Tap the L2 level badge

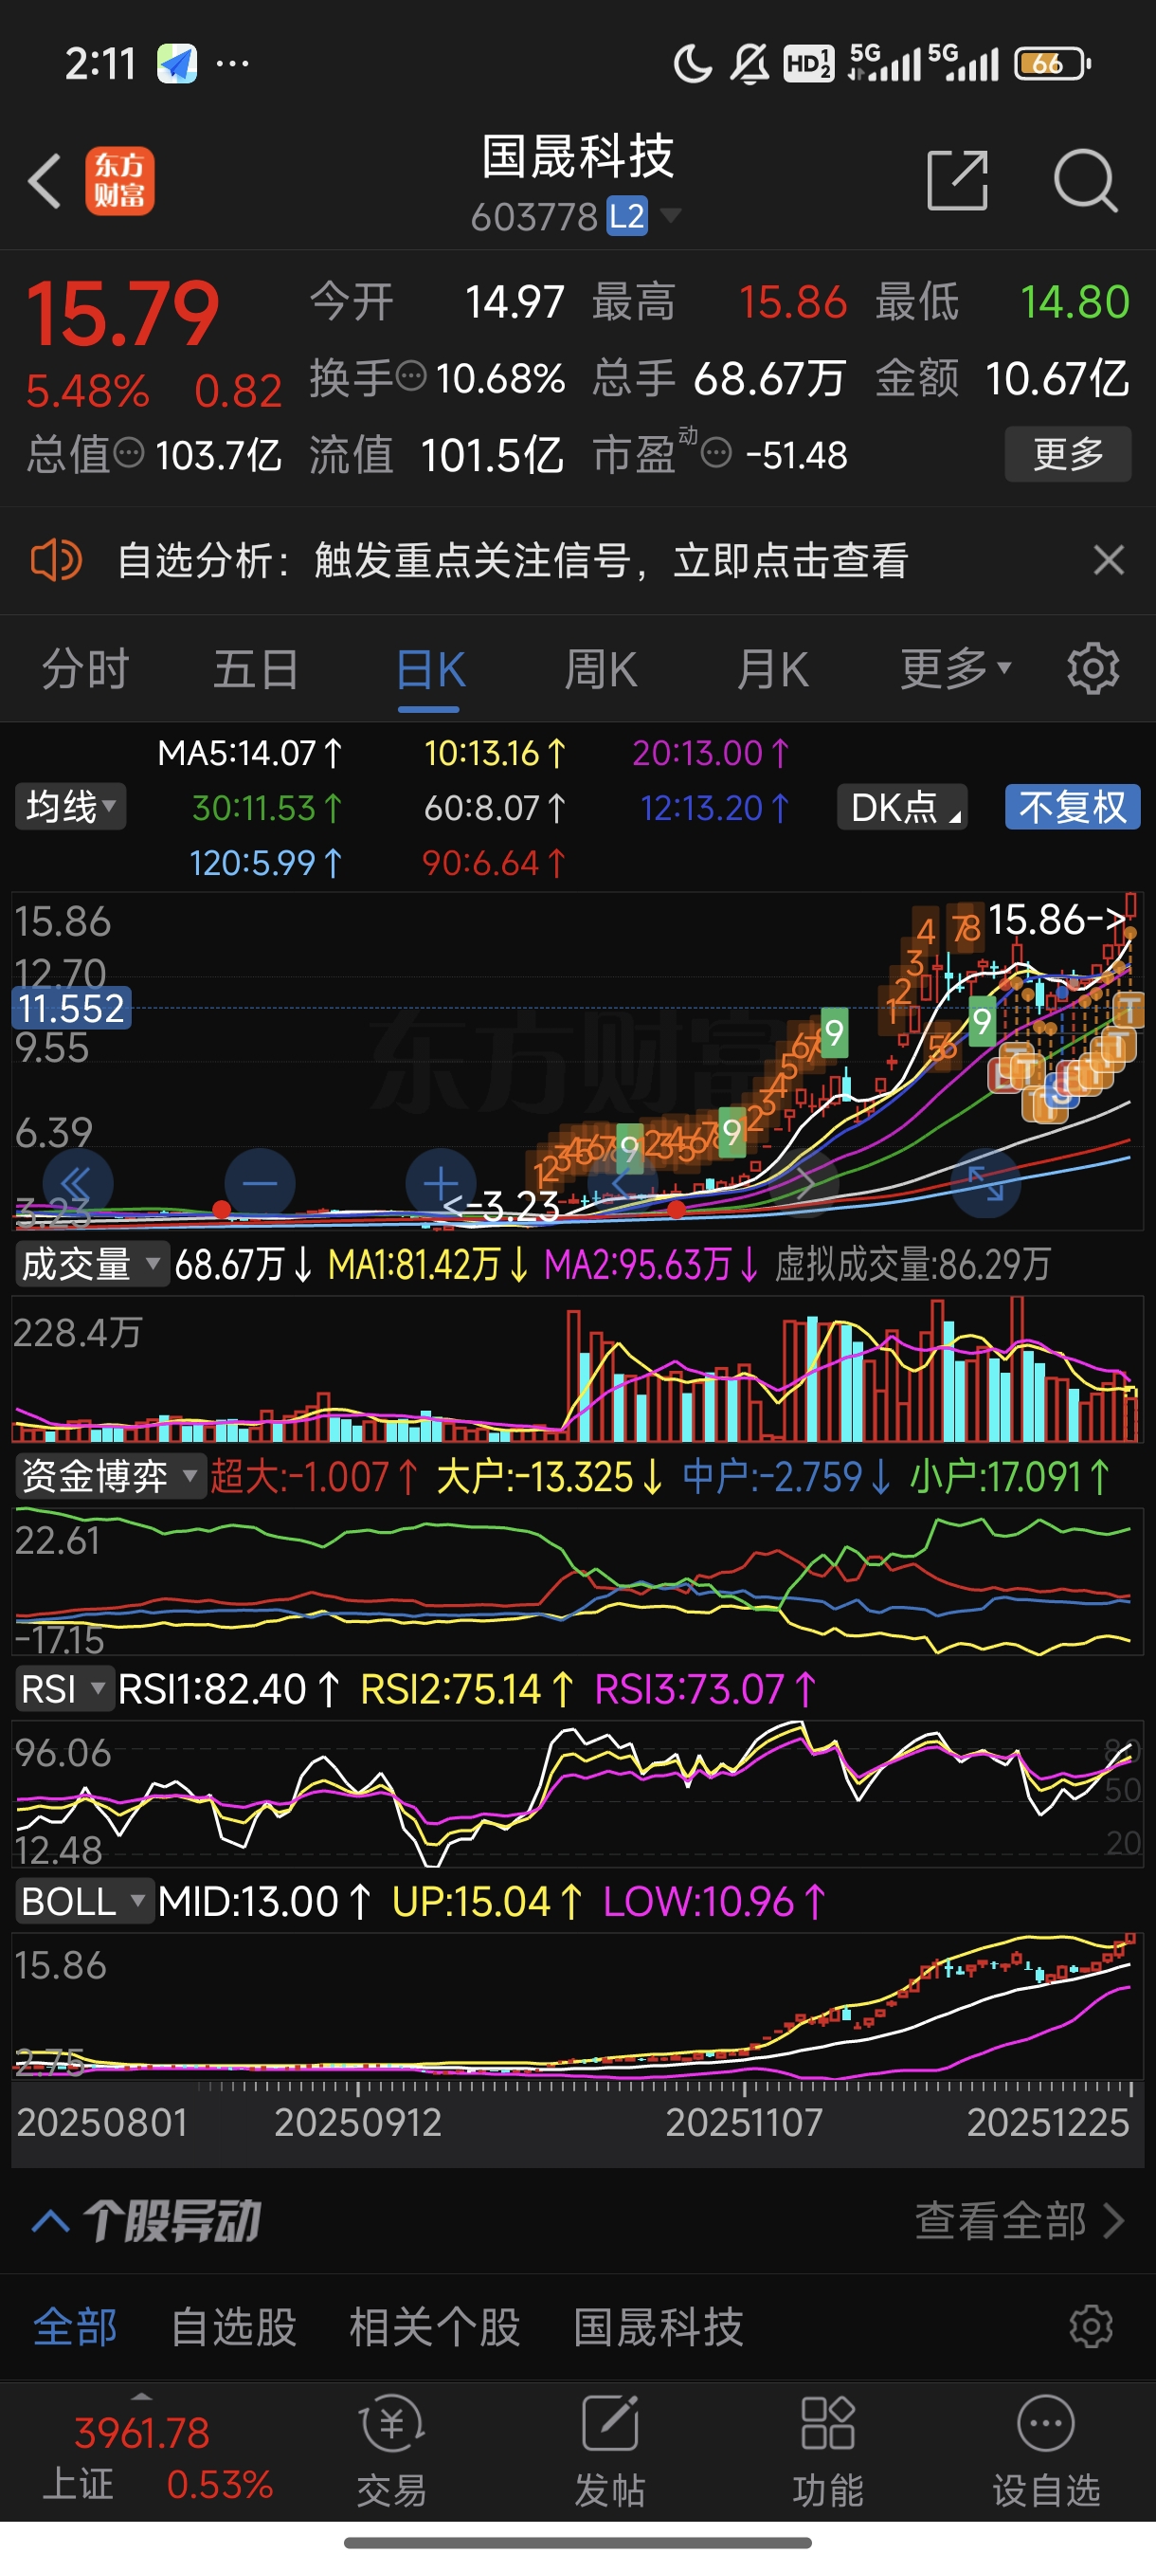point(626,216)
